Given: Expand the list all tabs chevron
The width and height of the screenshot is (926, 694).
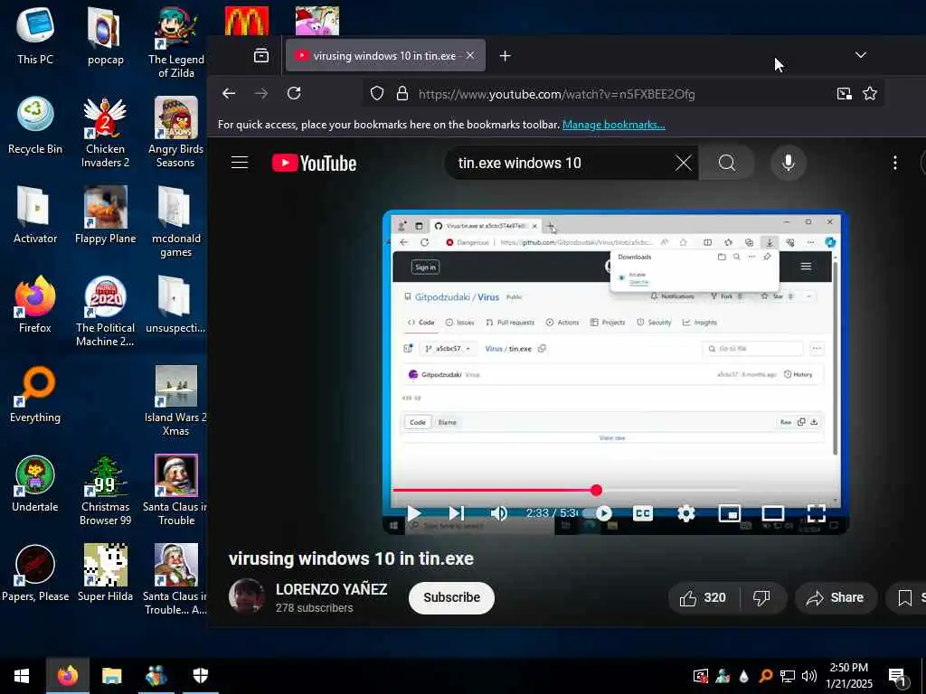Looking at the screenshot, I should point(861,55).
